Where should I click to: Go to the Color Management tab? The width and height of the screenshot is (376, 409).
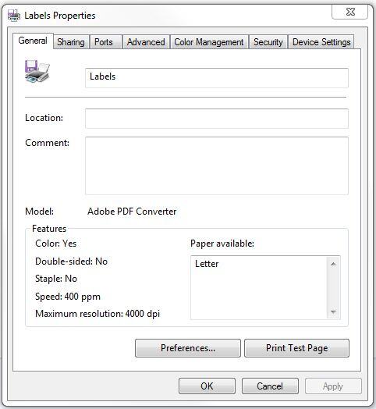pos(209,42)
